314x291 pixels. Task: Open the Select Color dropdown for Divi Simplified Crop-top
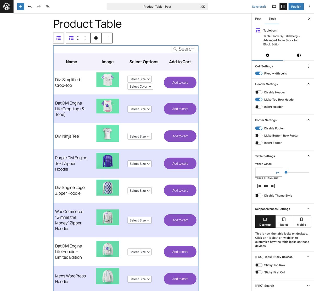point(140,86)
